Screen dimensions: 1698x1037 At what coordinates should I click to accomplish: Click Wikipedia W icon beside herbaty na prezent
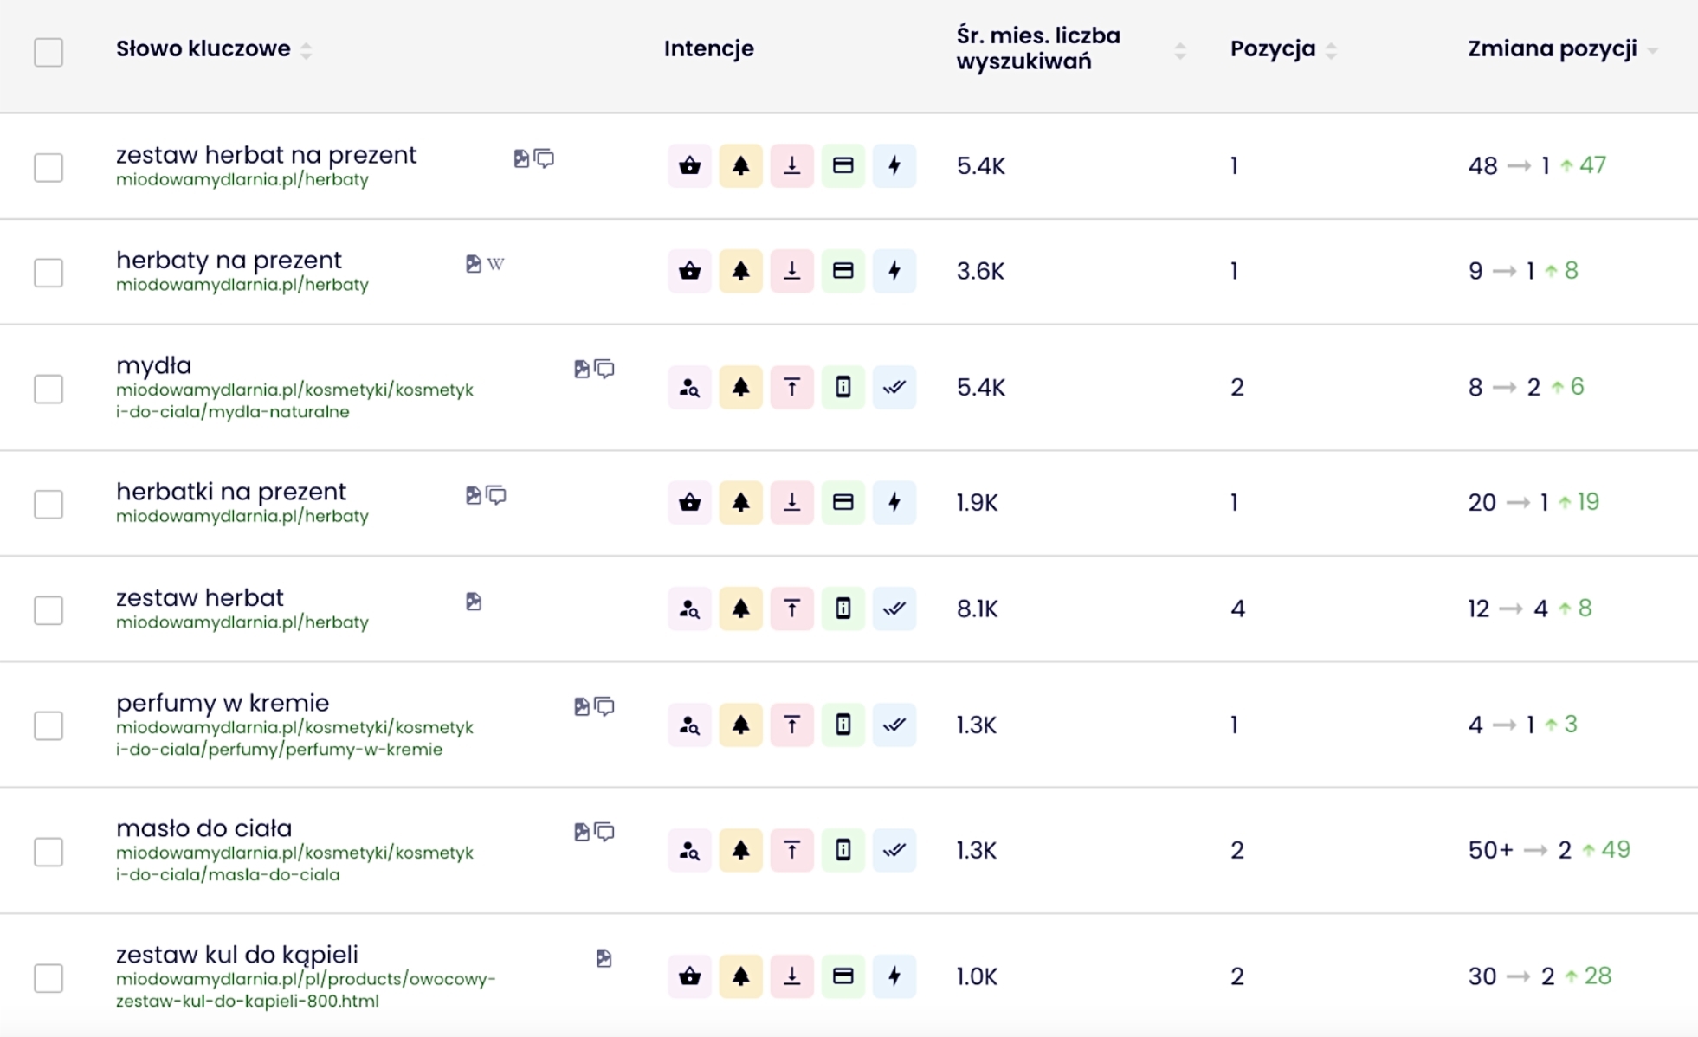[495, 264]
